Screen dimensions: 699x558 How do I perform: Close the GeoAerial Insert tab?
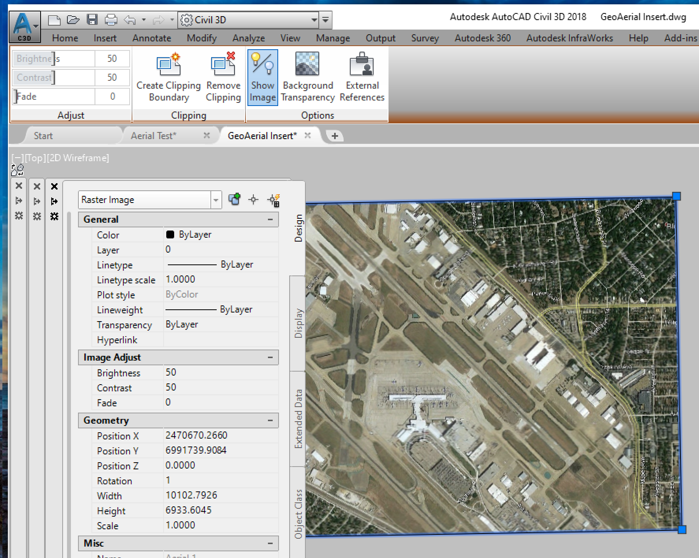click(x=308, y=136)
